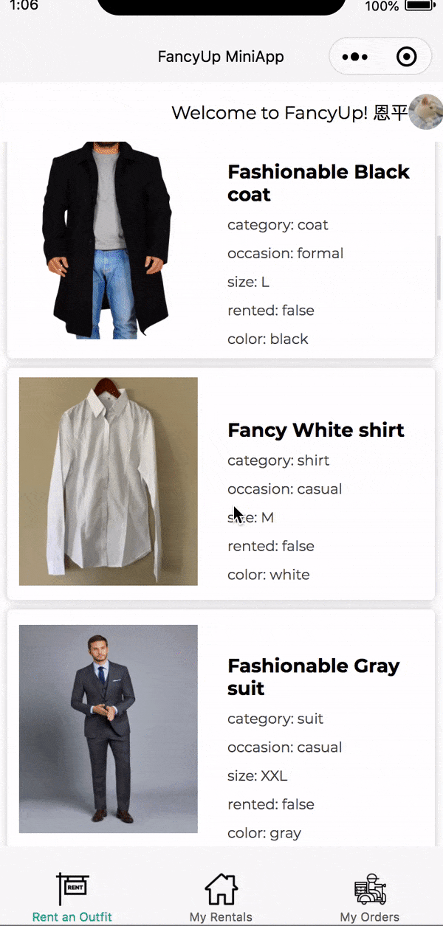Open the gray suit photo
This screenshot has width=443, height=926.
108,729
